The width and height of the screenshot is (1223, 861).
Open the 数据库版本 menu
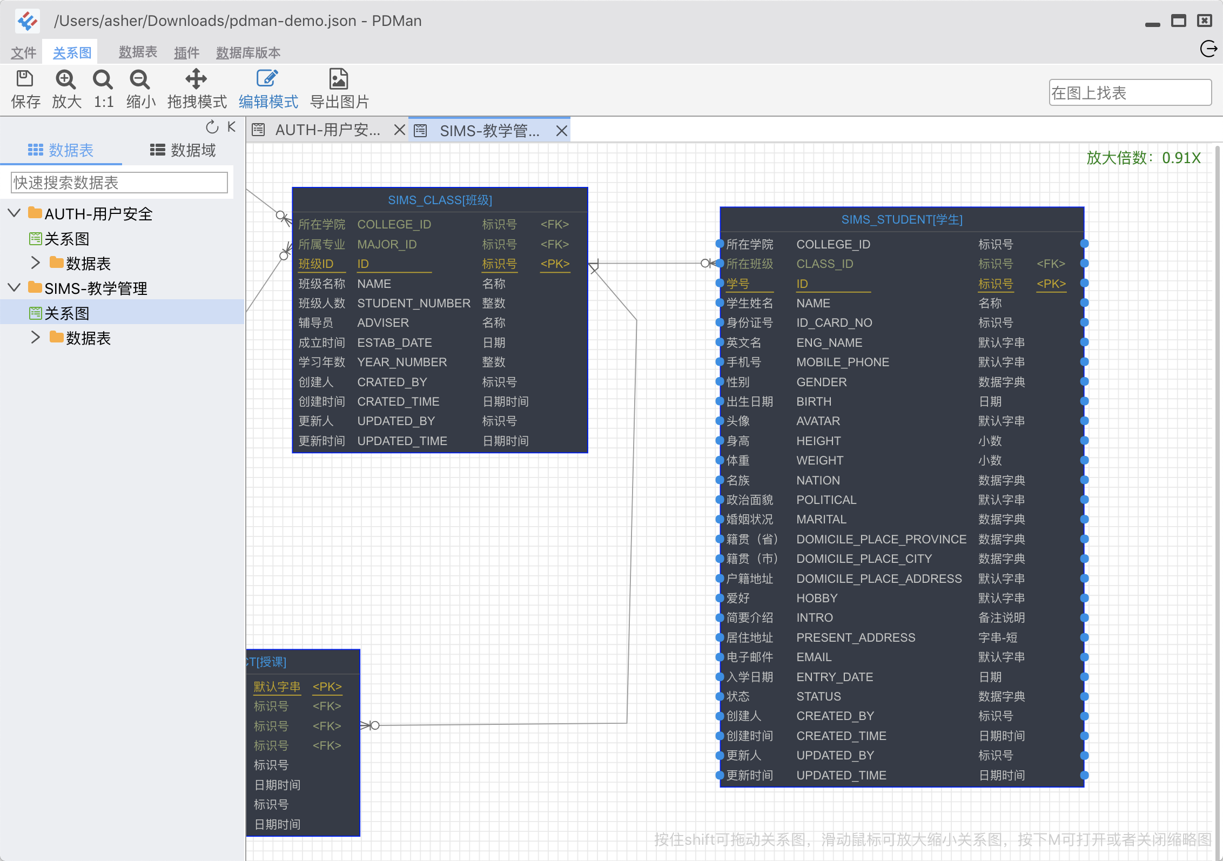[248, 52]
